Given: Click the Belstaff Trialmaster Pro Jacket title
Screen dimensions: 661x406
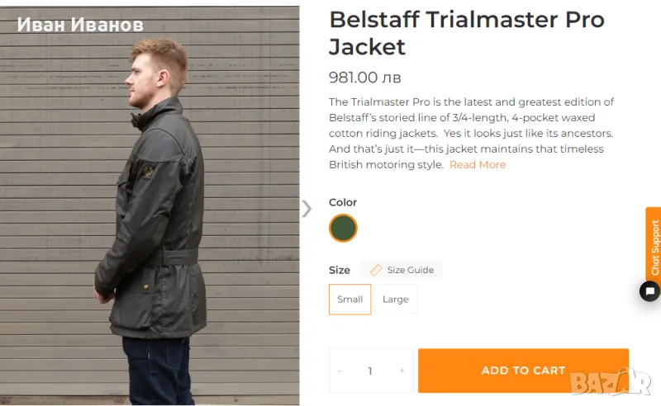Looking at the screenshot, I should (466, 33).
